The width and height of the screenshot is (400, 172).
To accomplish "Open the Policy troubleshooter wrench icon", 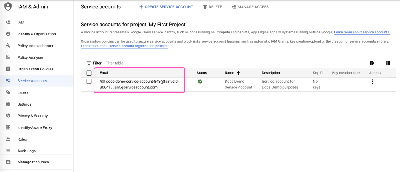I will click(x=8, y=46).
